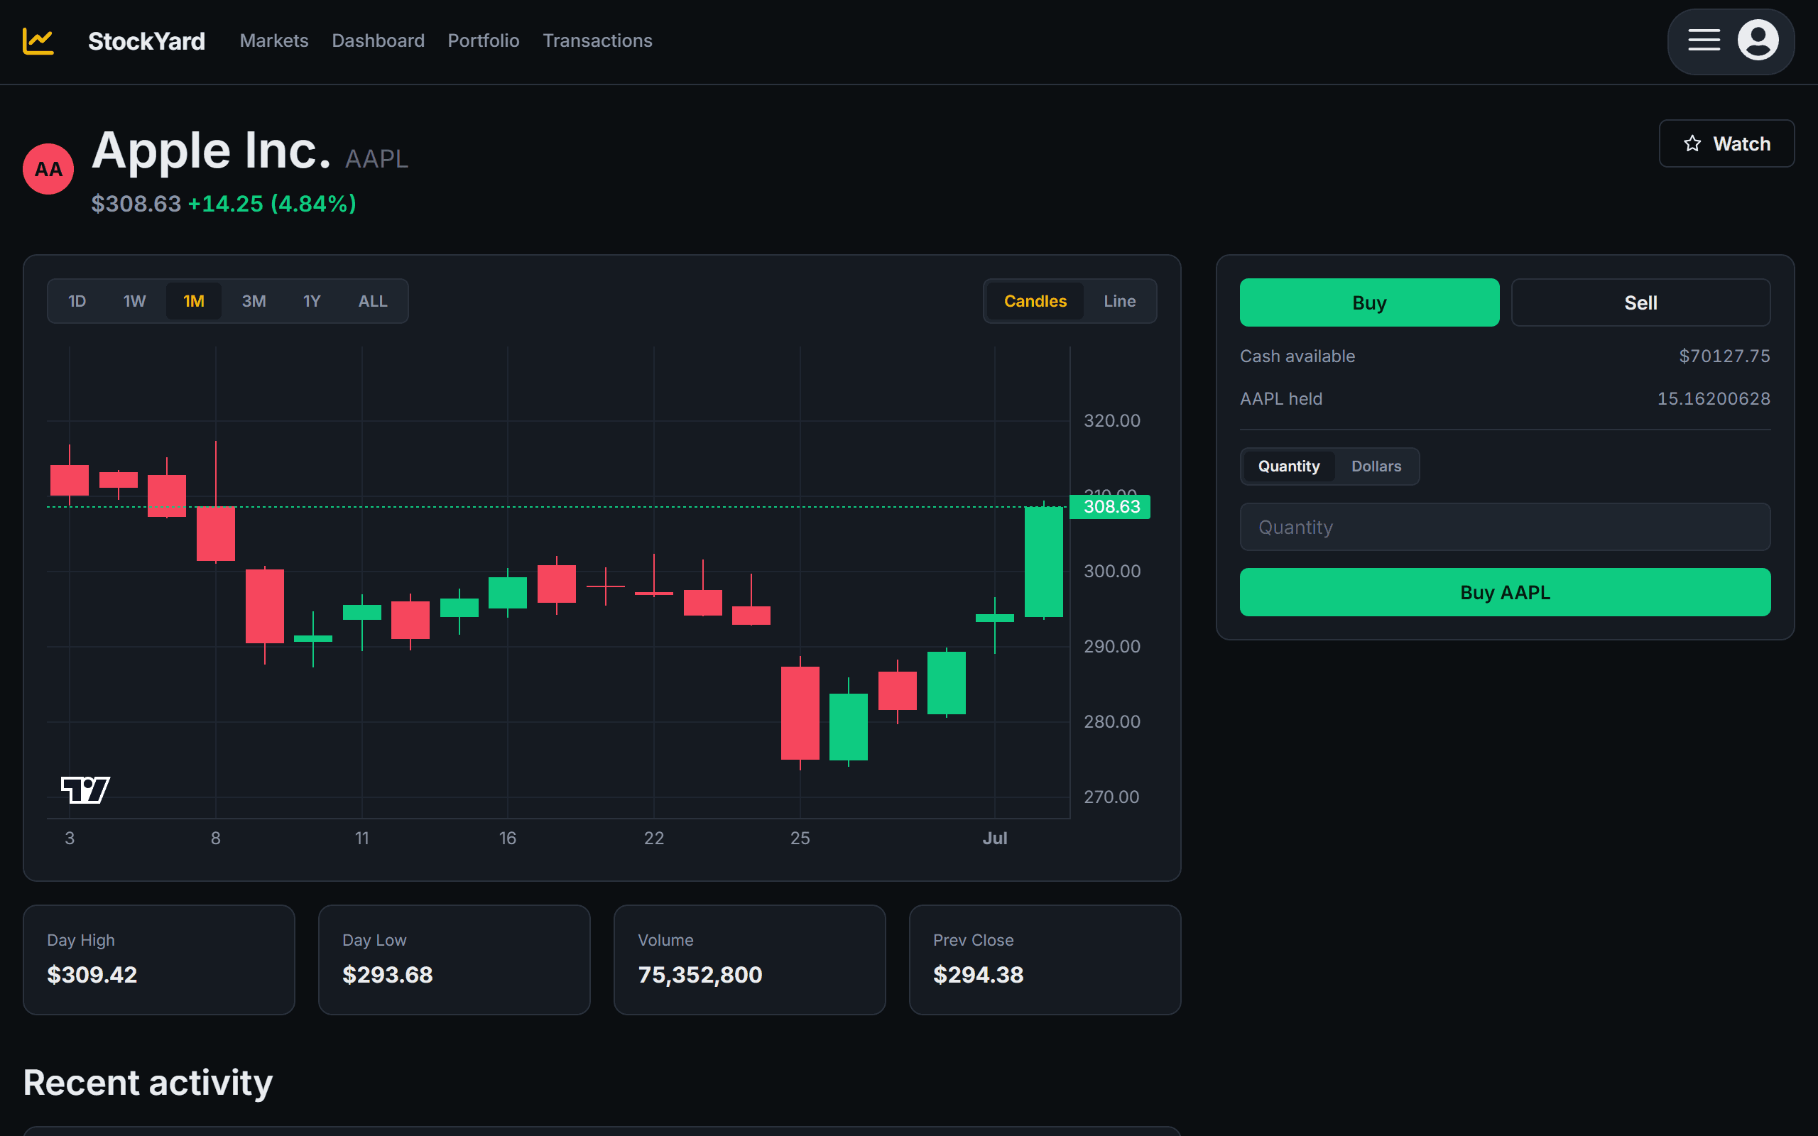Viewport: 1818px width, 1136px height.
Task: Select Candles chart type
Action: 1035,301
